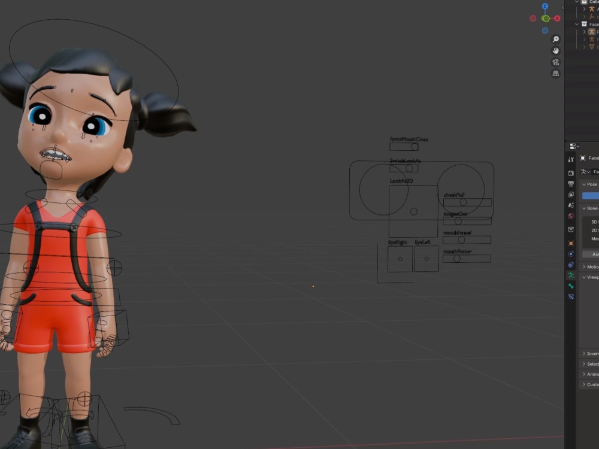This screenshot has width=599, height=449.
Task: Open the Object Constraints properties tab
Action: pyautogui.click(x=571, y=265)
